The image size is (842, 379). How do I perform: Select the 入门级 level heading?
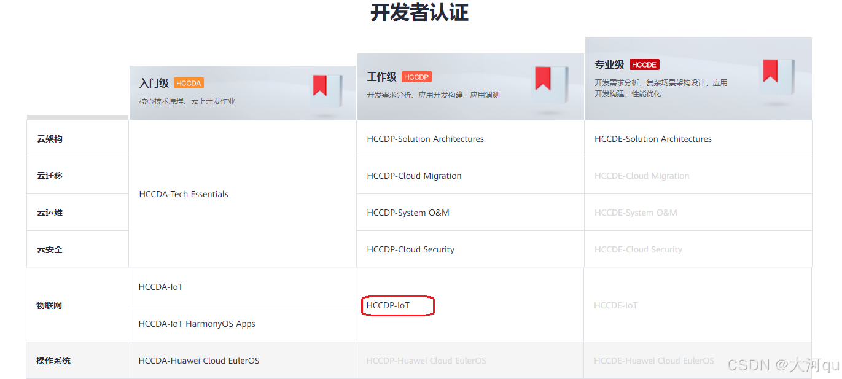[x=154, y=83]
